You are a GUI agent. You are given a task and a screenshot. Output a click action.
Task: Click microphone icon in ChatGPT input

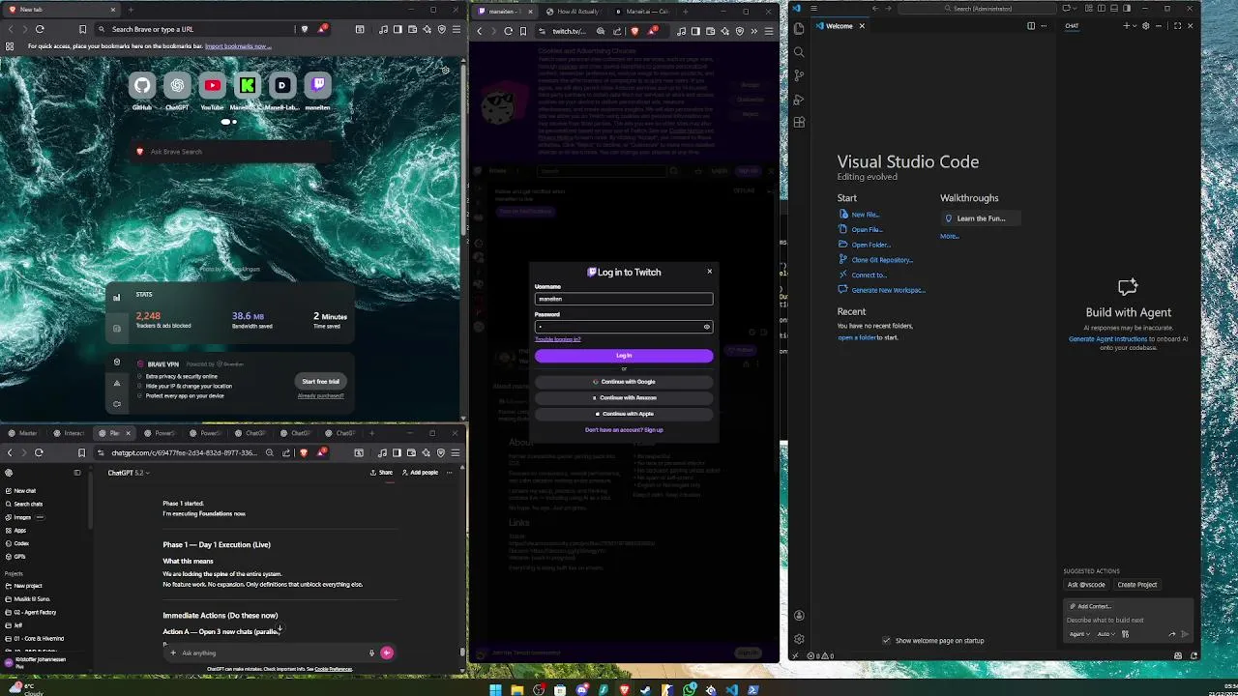371,652
